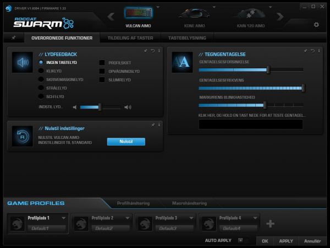Select the Vulcan AIMO keyboard thumbnail
The height and width of the screenshot is (248, 330).
click(x=138, y=13)
